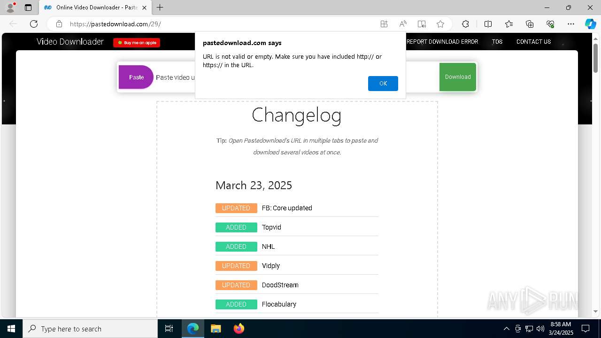
Task: Click the Topvid changelog entry
Action: (x=271, y=227)
